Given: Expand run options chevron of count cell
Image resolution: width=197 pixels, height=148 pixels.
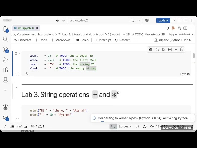Looking at the screenshot, I should (20, 53).
